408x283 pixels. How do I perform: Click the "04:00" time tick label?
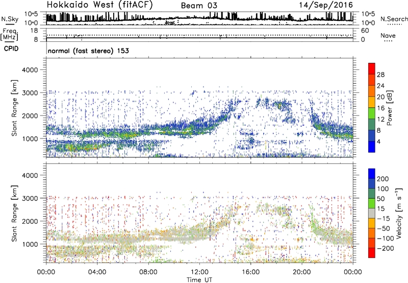97,272
